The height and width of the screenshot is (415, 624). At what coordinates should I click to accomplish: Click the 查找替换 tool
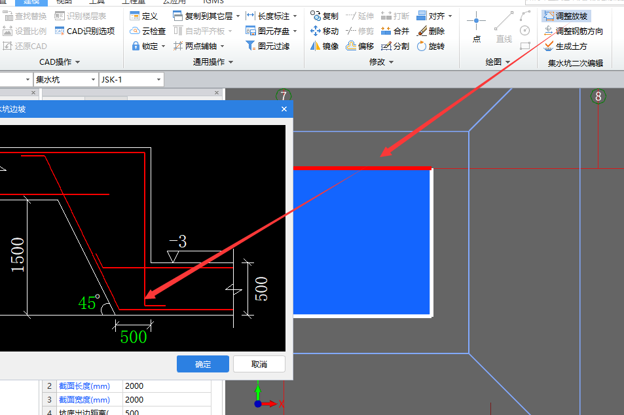click(25, 16)
